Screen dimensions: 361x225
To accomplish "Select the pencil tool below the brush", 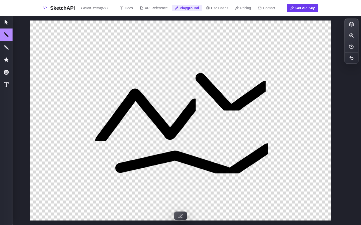I will (x=6, y=47).
